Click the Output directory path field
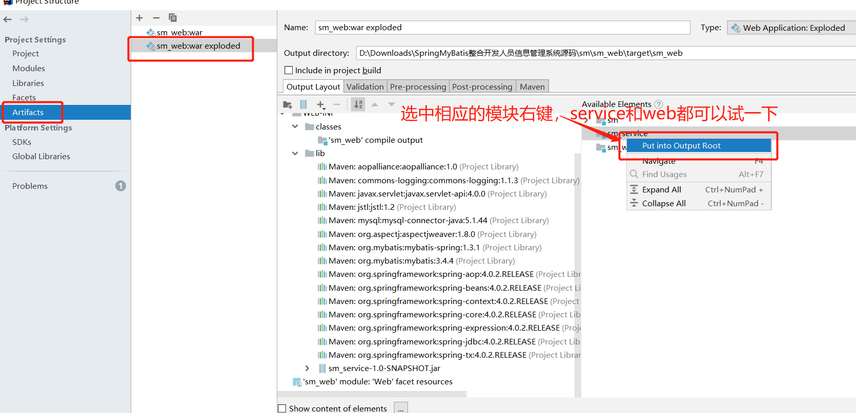Screen dimensions: 856x413 (x=606, y=53)
